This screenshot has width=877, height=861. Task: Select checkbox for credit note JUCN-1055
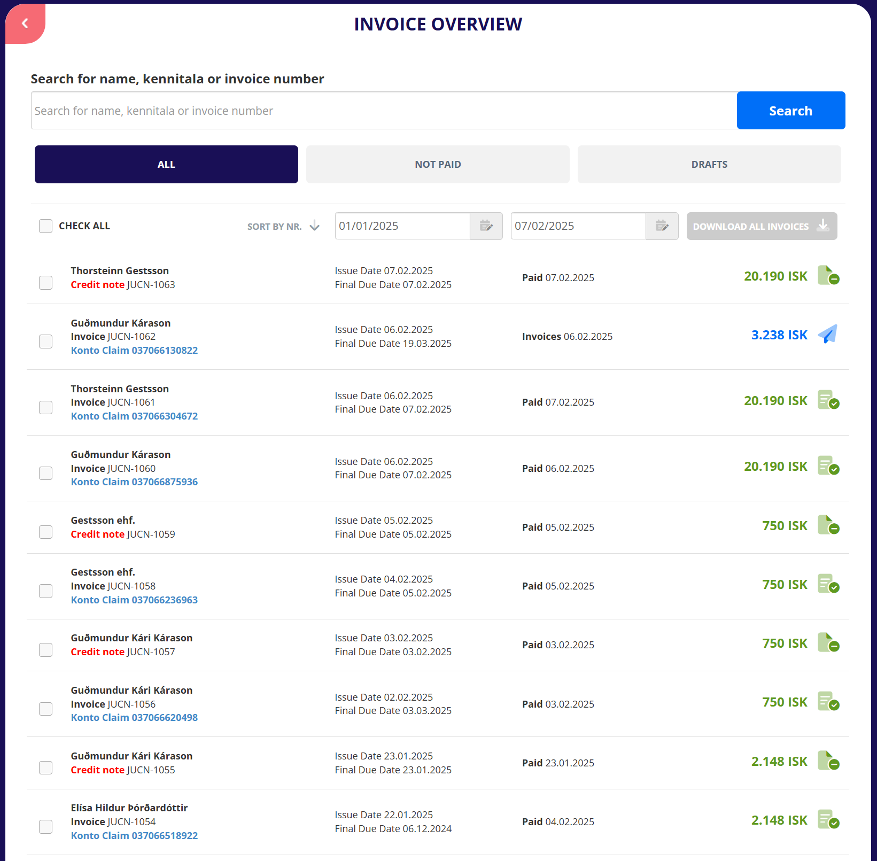[45, 768]
